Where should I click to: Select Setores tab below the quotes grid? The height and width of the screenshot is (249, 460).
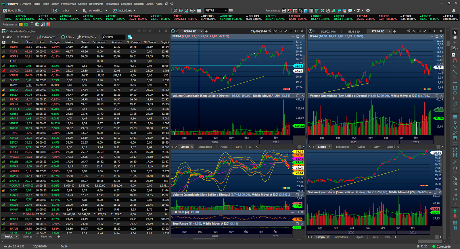(28, 237)
